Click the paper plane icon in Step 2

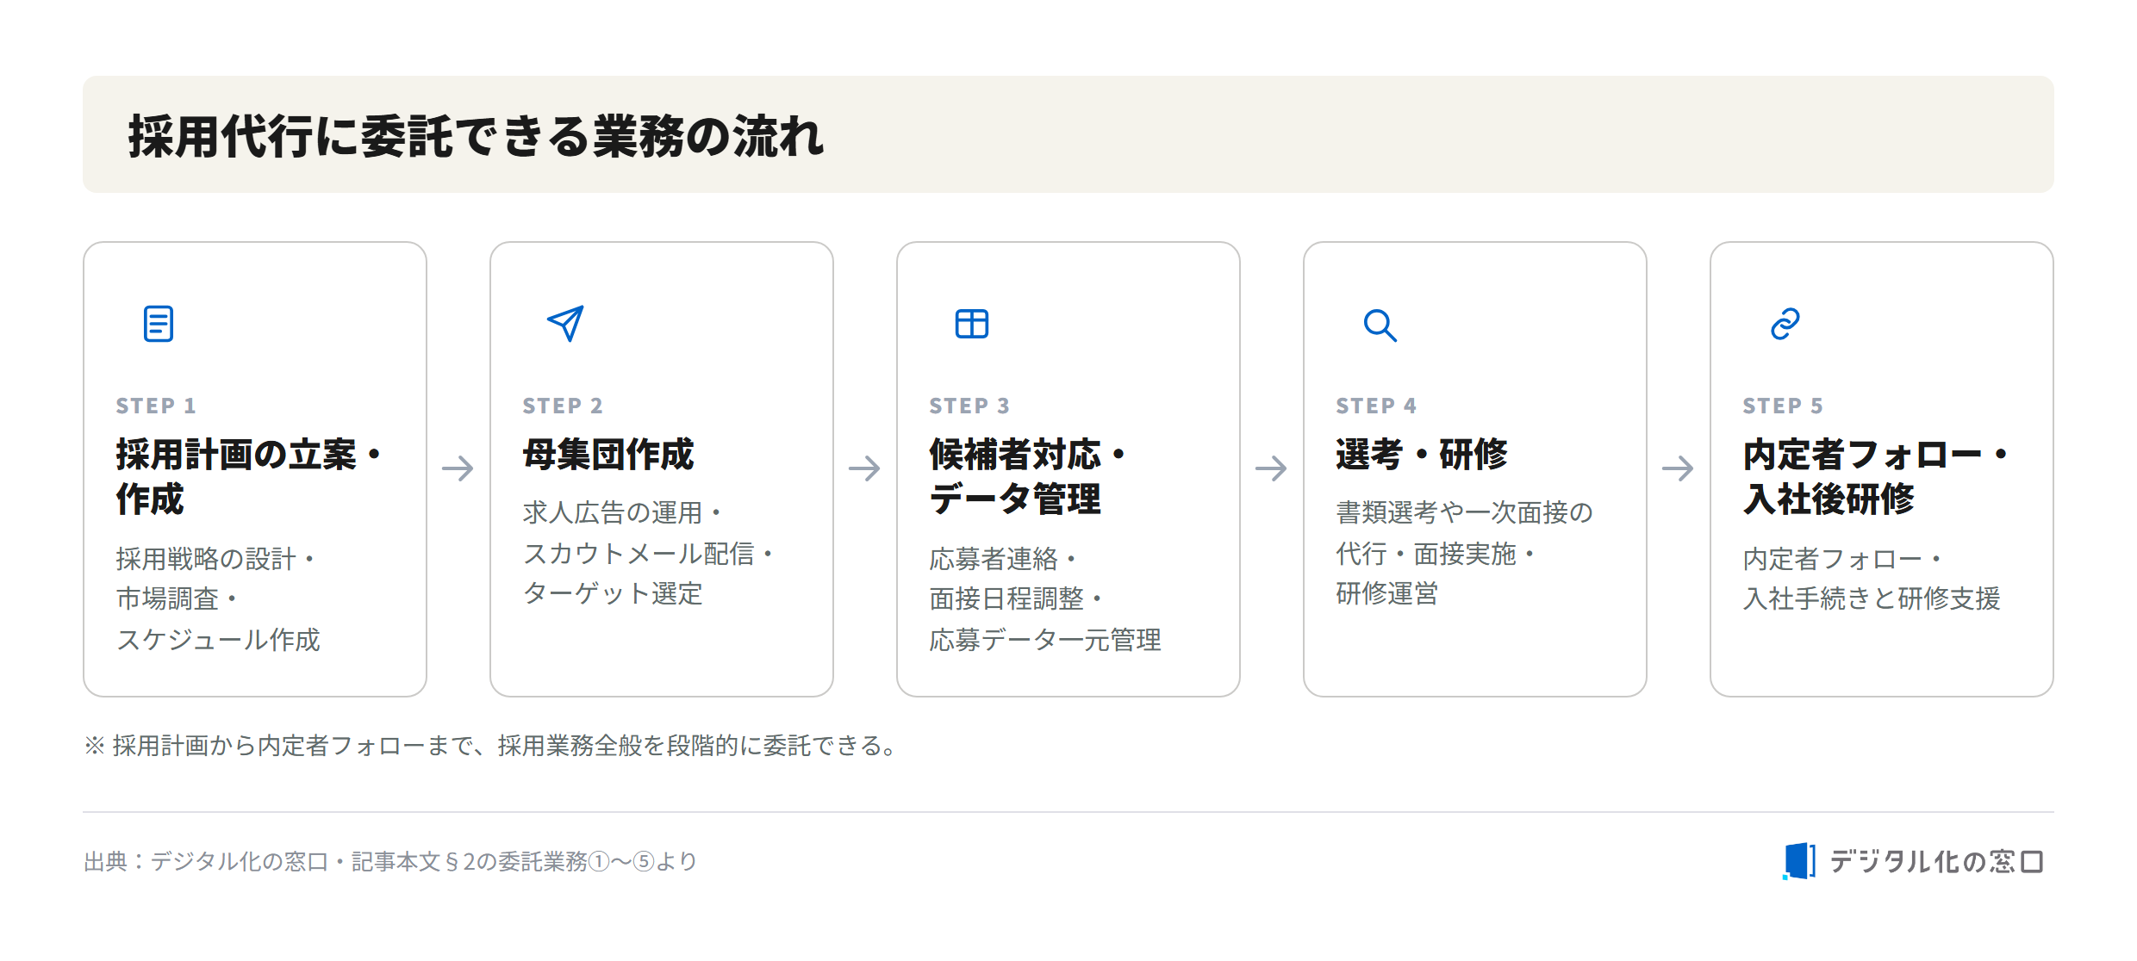[565, 324]
